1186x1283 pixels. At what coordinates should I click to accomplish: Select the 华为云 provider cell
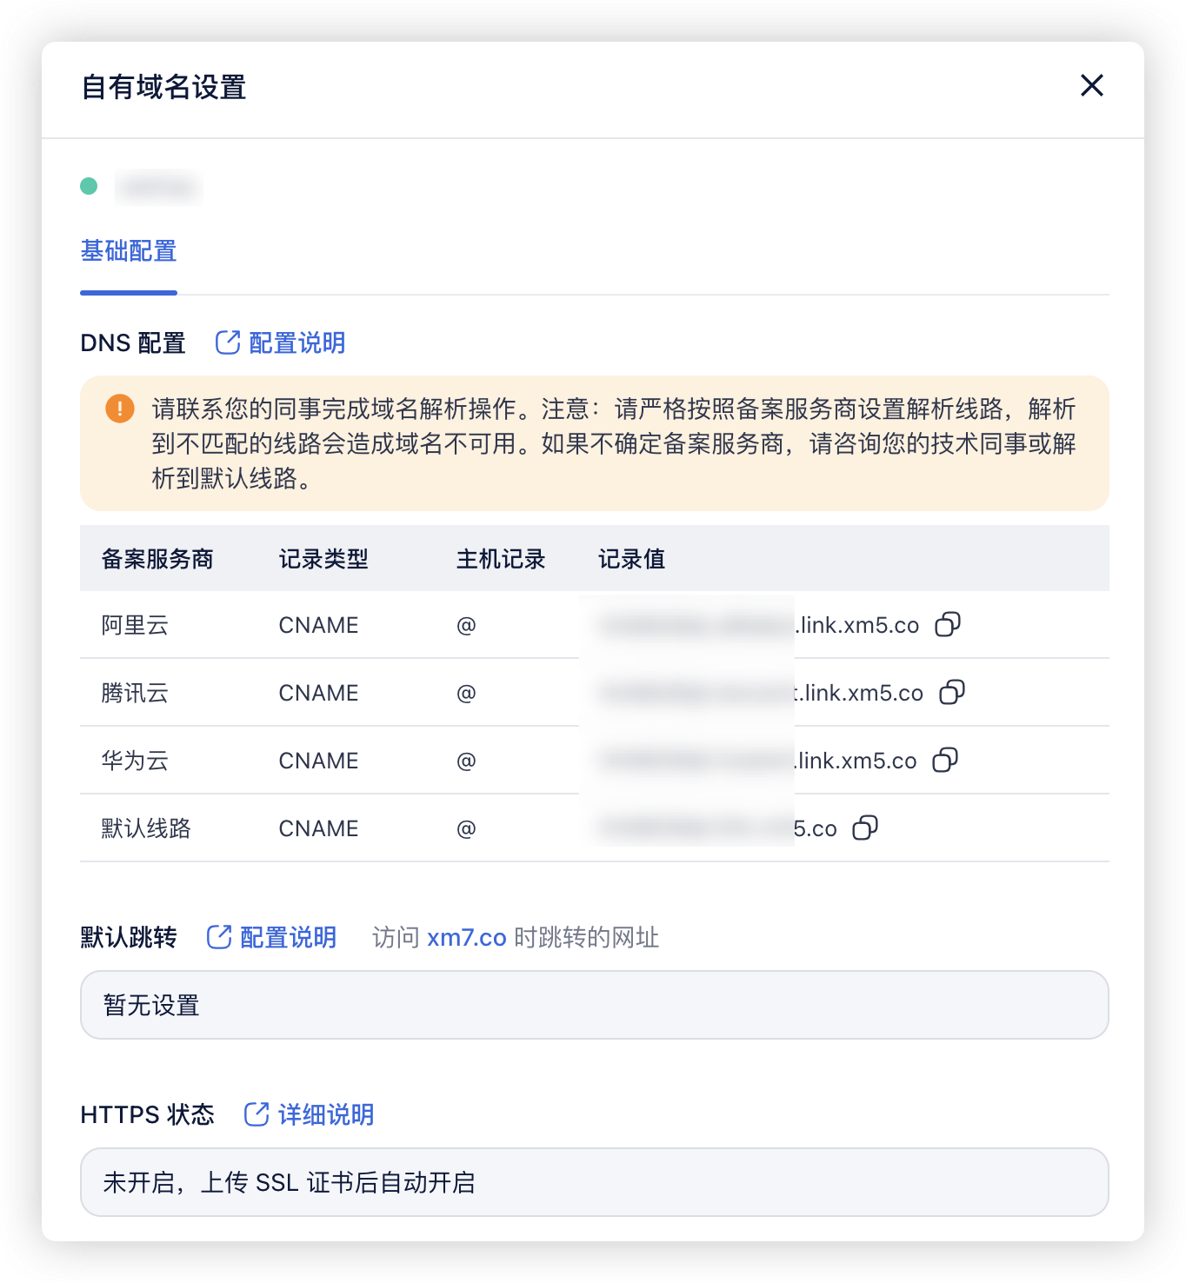(135, 761)
